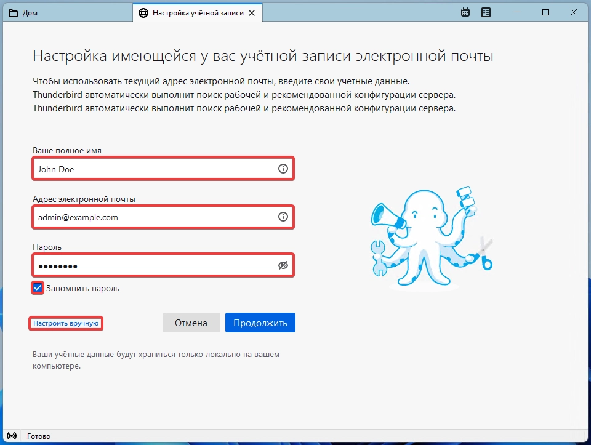Click info icon in full name field
591x445 pixels.
coord(283,169)
